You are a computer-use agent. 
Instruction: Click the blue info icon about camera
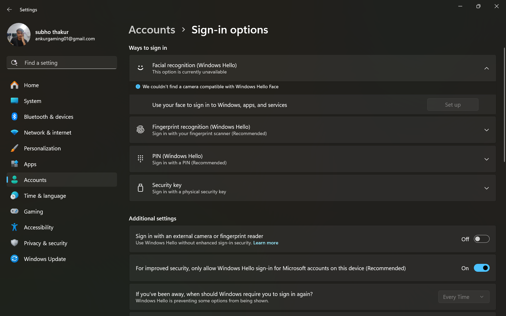pyautogui.click(x=138, y=87)
